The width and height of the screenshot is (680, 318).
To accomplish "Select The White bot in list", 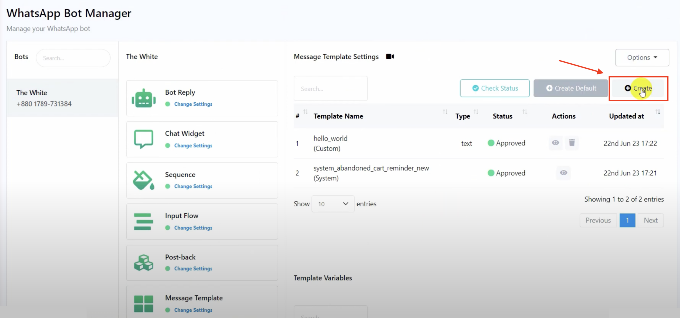I will (62, 98).
